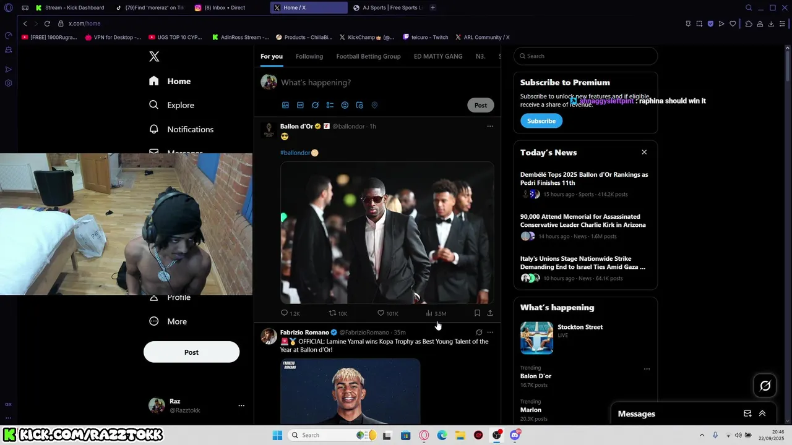Open the Marlon trending topic
The height and width of the screenshot is (445, 792).
pyautogui.click(x=531, y=410)
